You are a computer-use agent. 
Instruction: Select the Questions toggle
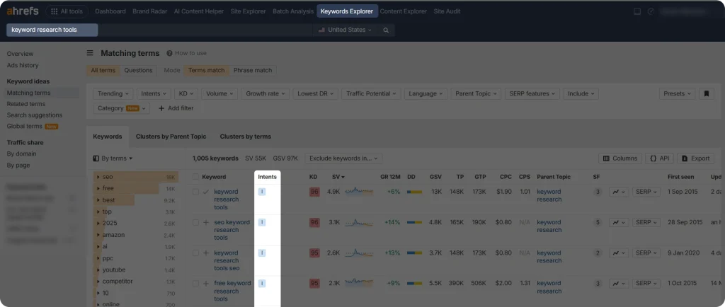point(138,71)
